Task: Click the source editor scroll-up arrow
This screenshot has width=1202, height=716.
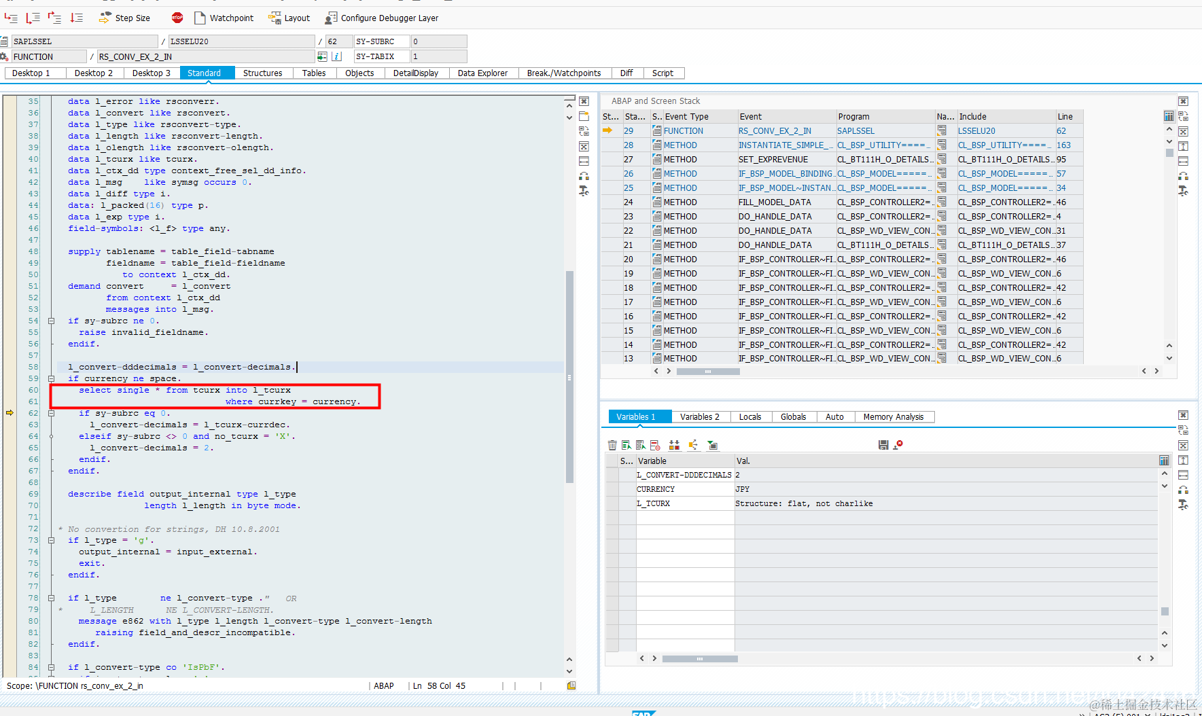Action: [x=569, y=106]
